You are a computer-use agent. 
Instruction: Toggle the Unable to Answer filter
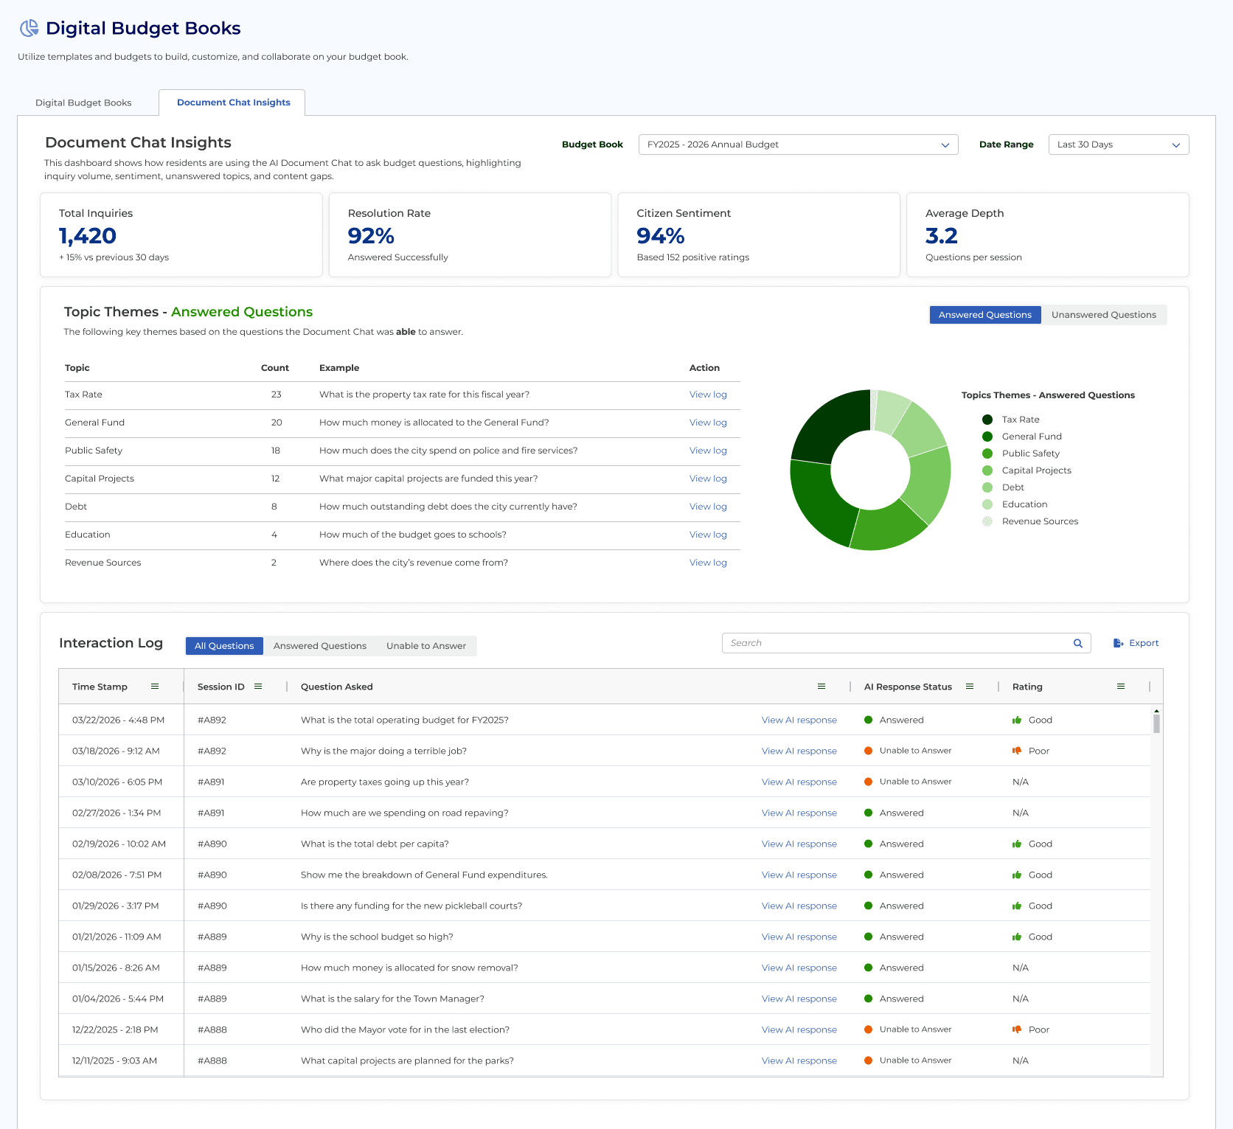pyautogui.click(x=426, y=645)
